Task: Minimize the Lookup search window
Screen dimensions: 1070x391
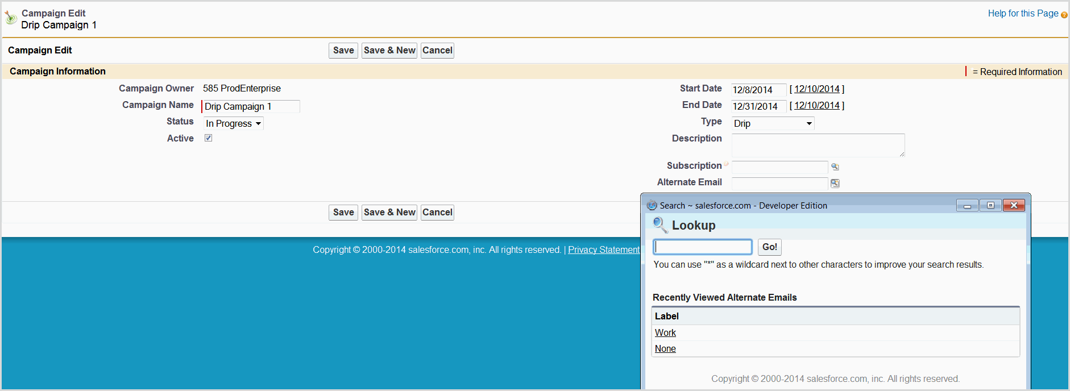Action: (967, 206)
